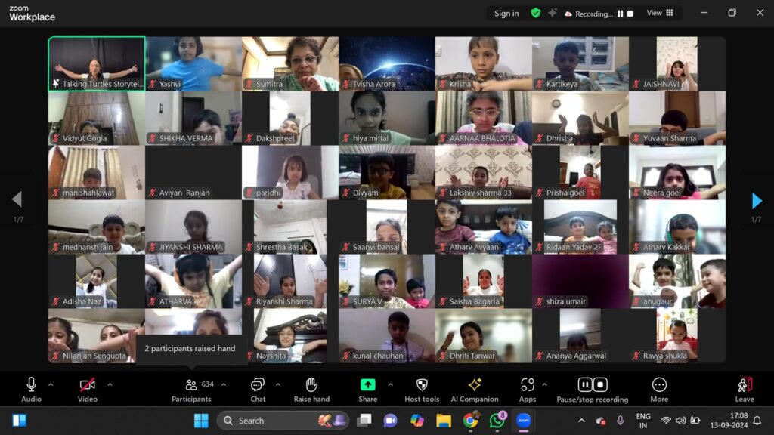Open the Chat panel
The height and width of the screenshot is (435, 774).
(258, 385)
